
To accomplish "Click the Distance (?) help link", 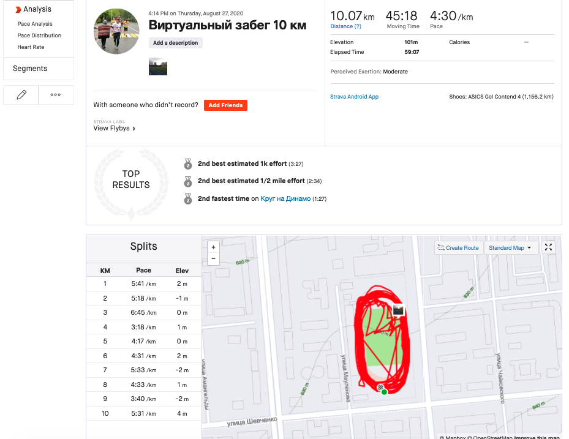I will point(345,26).
